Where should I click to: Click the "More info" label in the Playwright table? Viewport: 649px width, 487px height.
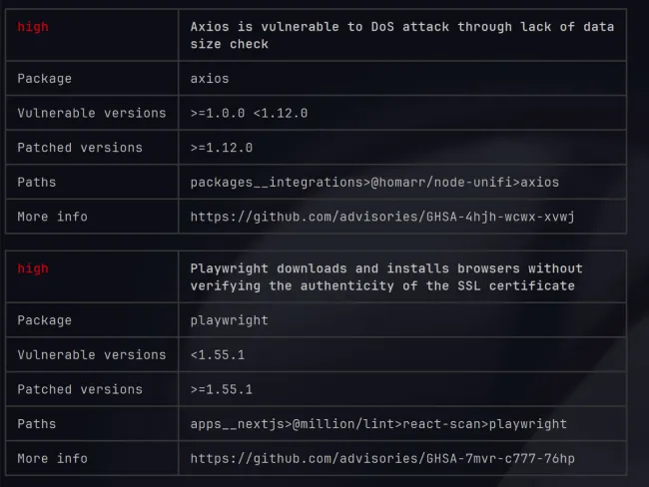tap(52, 458)
